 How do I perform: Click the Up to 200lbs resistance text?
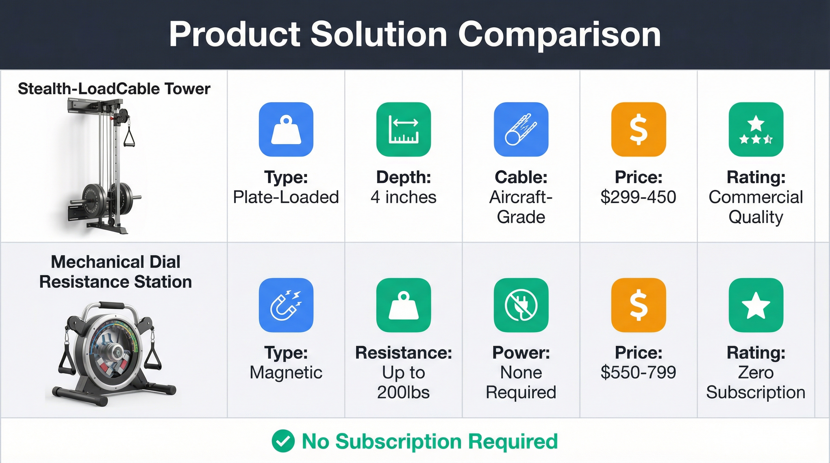(404, 382)
